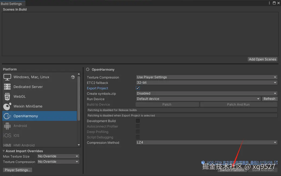
Task: Open the Build Settings window kebab menu
Action: coord(269,3)
